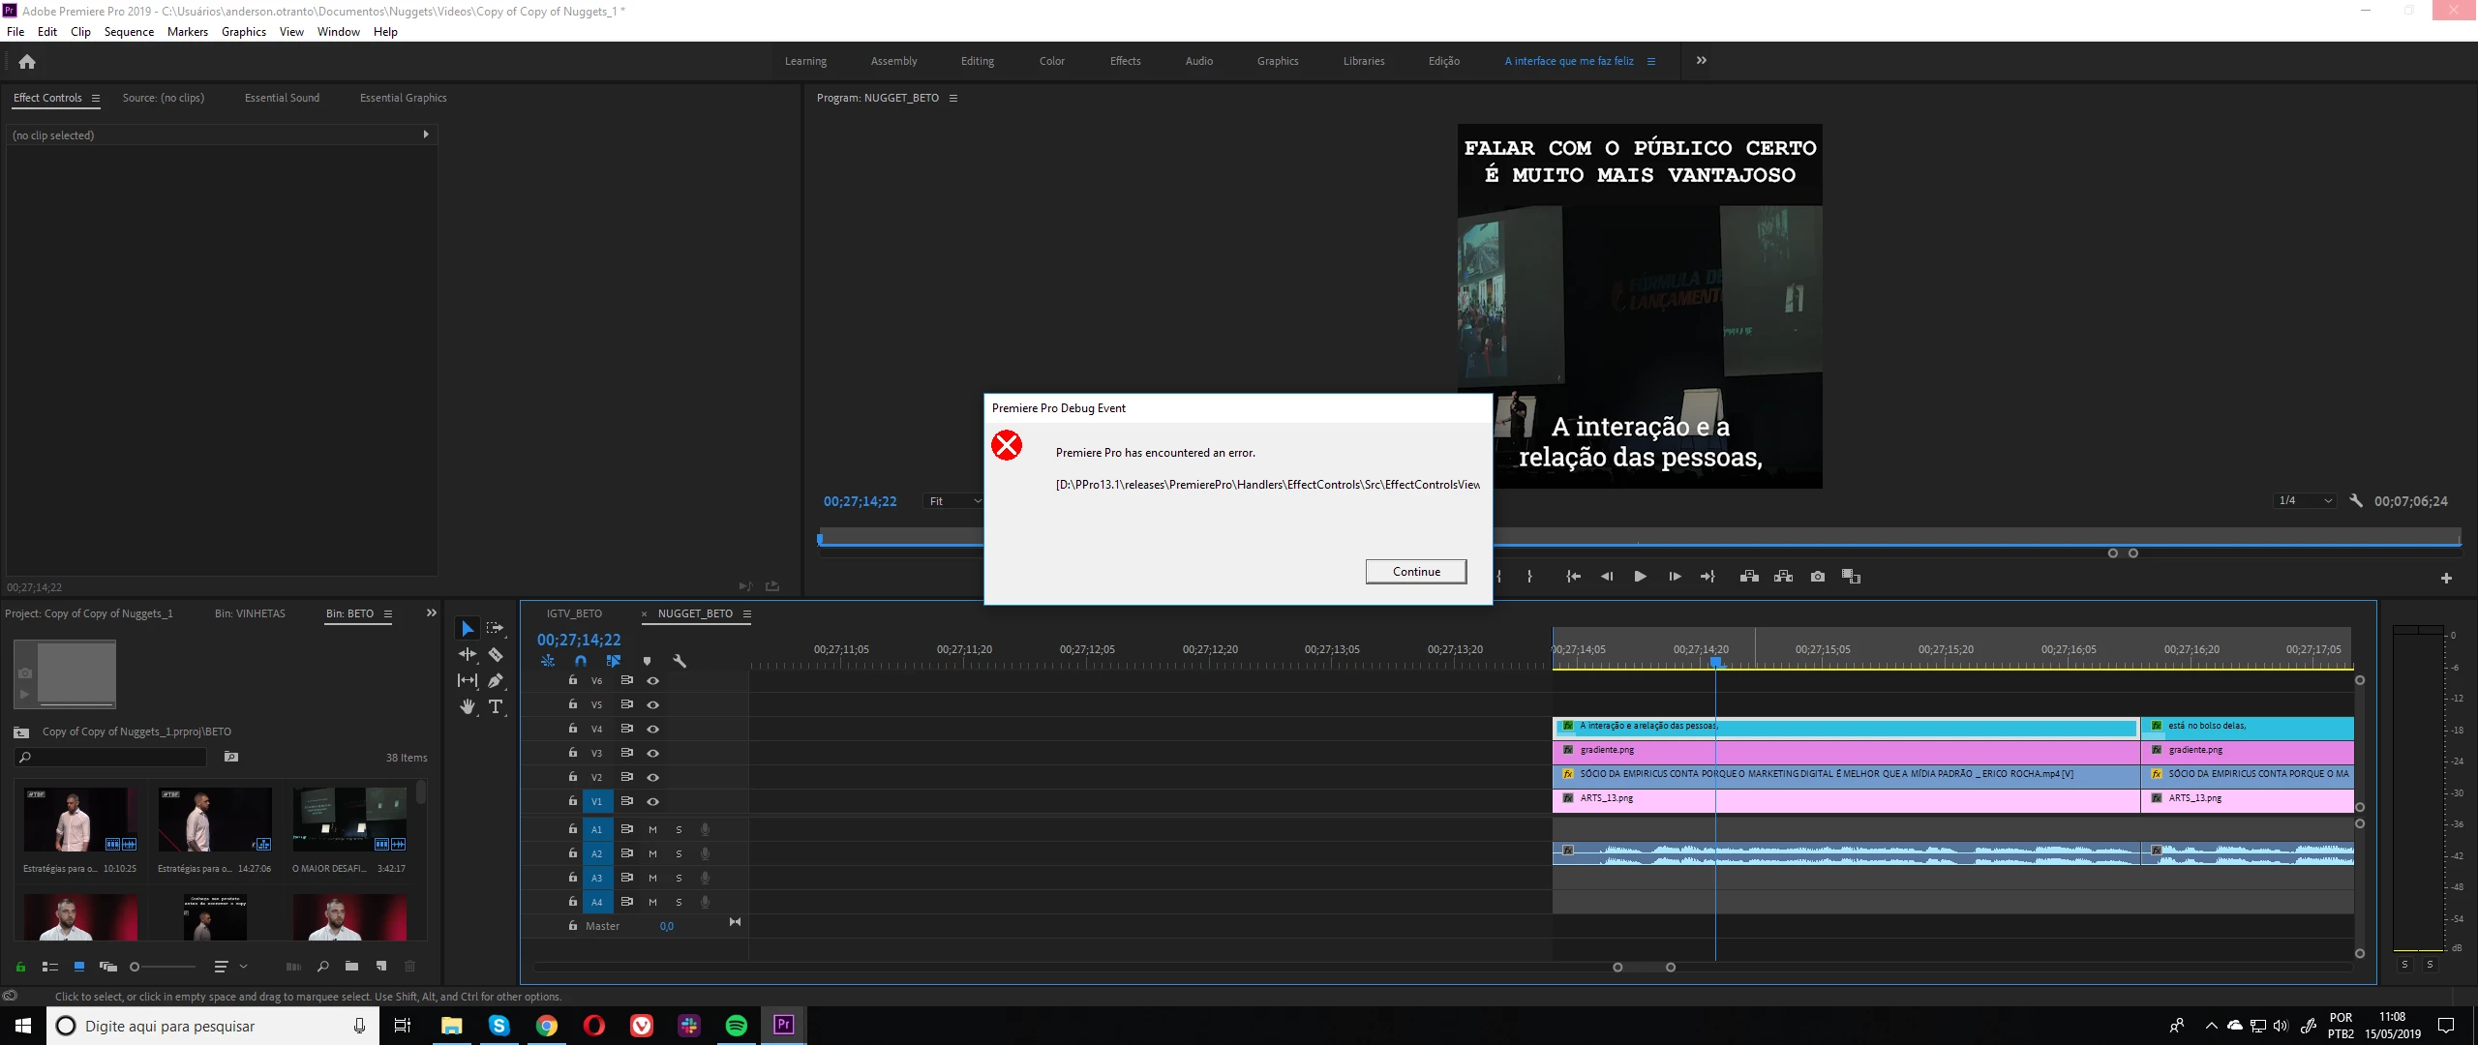Select the Hand tool

pos(468,706)
